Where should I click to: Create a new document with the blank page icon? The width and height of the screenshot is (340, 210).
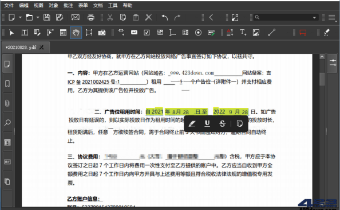11,17
